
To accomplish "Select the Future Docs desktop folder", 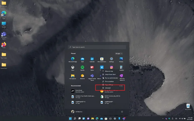I will click(4, 66).
